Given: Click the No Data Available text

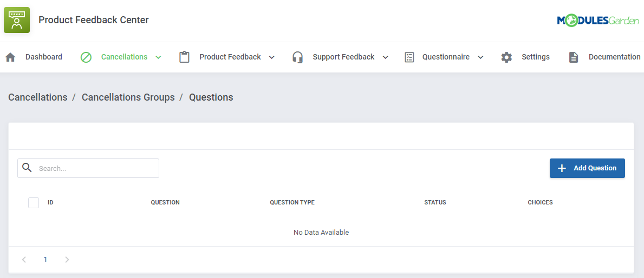Looking at the screenshot, I should [321, 233].
